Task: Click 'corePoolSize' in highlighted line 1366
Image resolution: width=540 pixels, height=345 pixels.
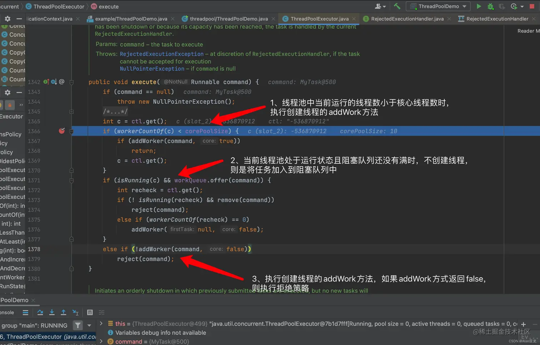Action: click(206, 131)
